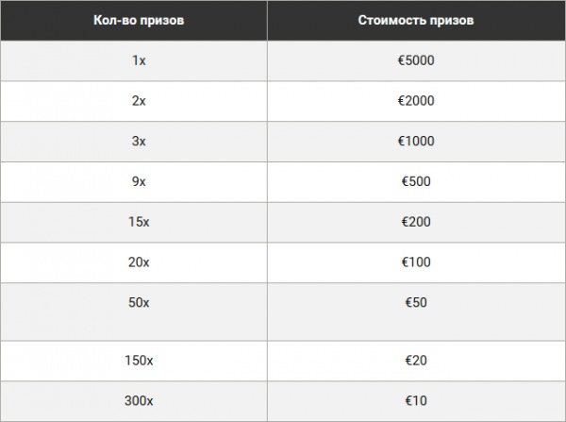Select the 50x quantity cell
The height and width of the screenshot is (422, 566).
(134, 312)
